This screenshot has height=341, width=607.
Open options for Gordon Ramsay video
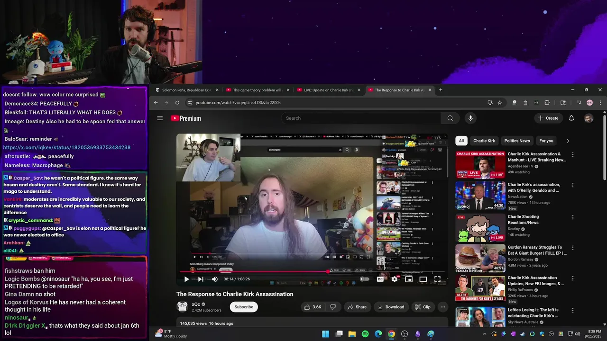(572, 248)
